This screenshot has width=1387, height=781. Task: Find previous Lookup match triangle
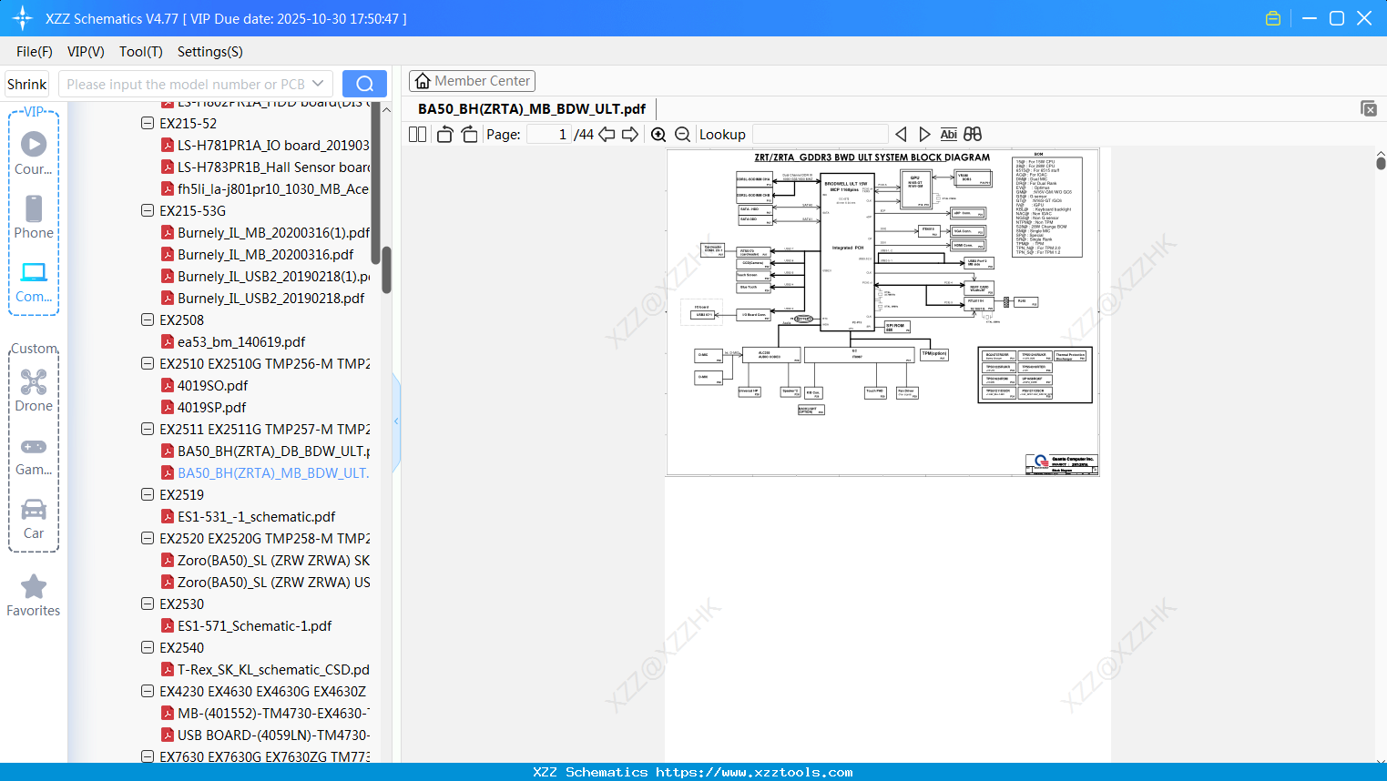click(x=901, y=135)
